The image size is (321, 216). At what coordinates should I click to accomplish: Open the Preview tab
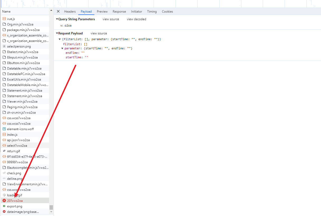pos(102,12)
